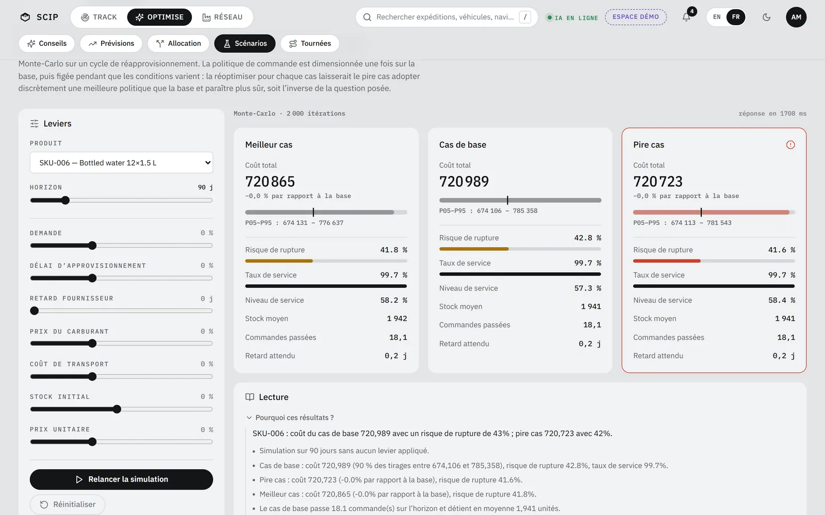825x515 pixels.
Task: Open the Produit SKU-006 dropdown
Action: pyautogui.click(x=121, y=163)
